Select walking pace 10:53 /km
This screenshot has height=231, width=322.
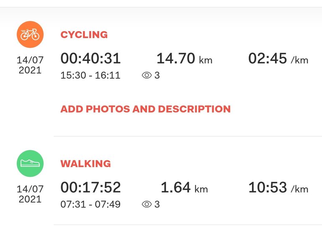278,187
